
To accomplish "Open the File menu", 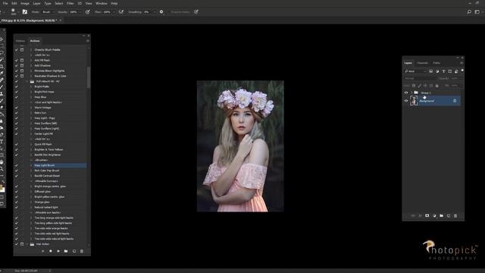I will pyautogui.click(x=5, y=3).
